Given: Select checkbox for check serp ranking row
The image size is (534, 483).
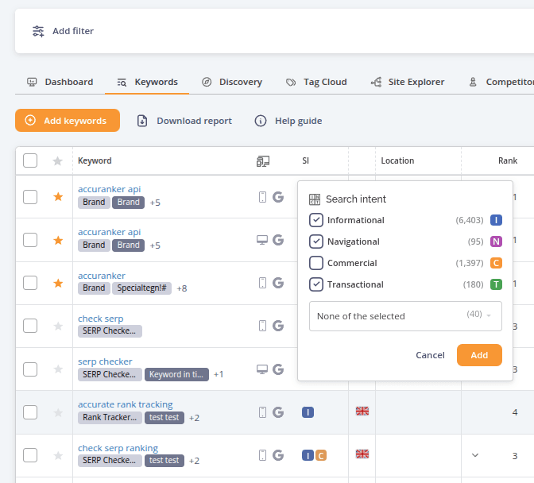Looking at the screenshot, I should pos(30,455).
